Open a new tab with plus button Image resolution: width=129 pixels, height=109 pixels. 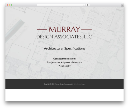pos(122,6)
